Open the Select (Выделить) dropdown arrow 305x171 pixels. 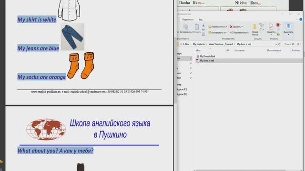[x=288, y=35]
